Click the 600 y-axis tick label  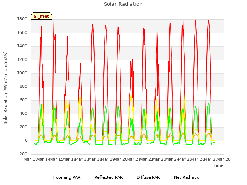tap(24, 100)
